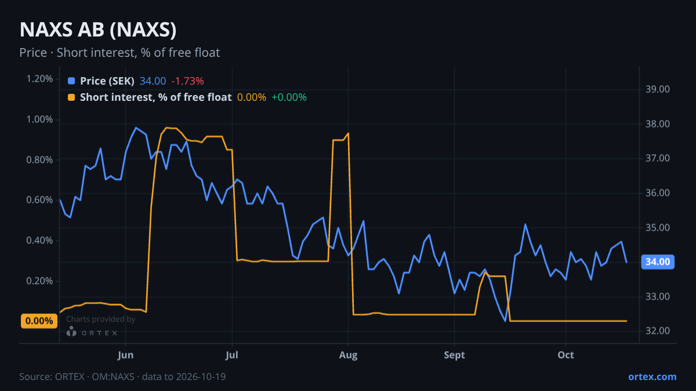The height and width of the screenshot is (391, 696).
Task: Click the 0.60% left axis label
Action: (x=39, y=200)
